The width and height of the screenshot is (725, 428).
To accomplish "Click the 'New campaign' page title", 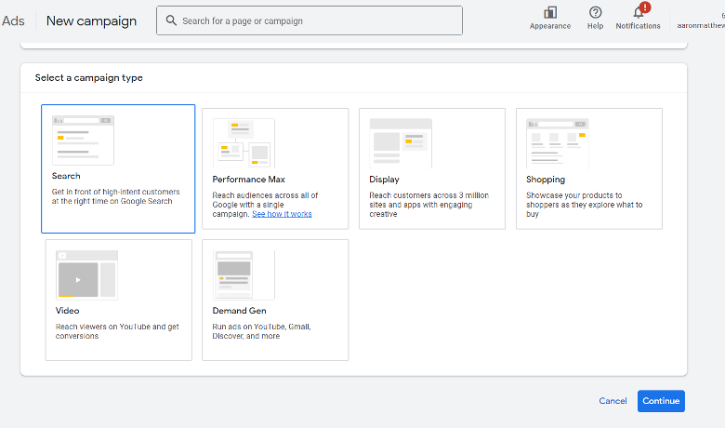I will 91,20.
